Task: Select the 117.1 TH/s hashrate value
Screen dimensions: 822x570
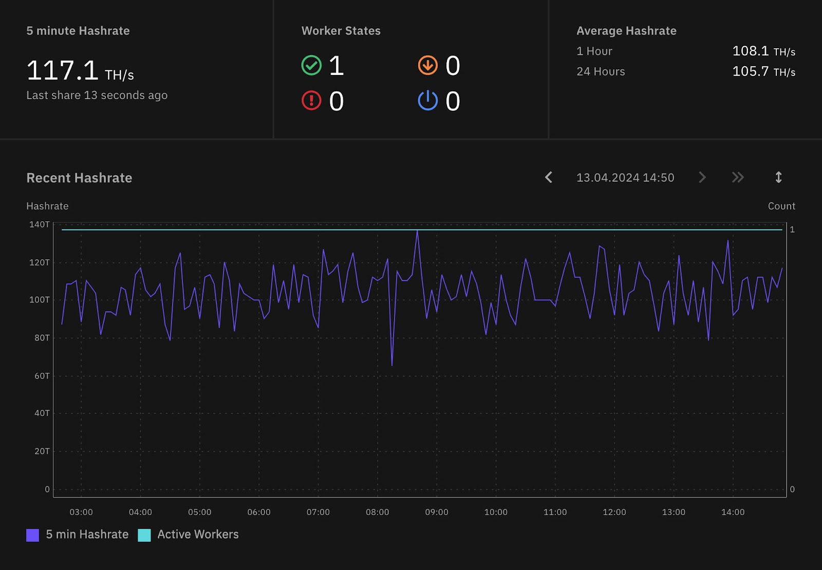Action: point(80,70)
